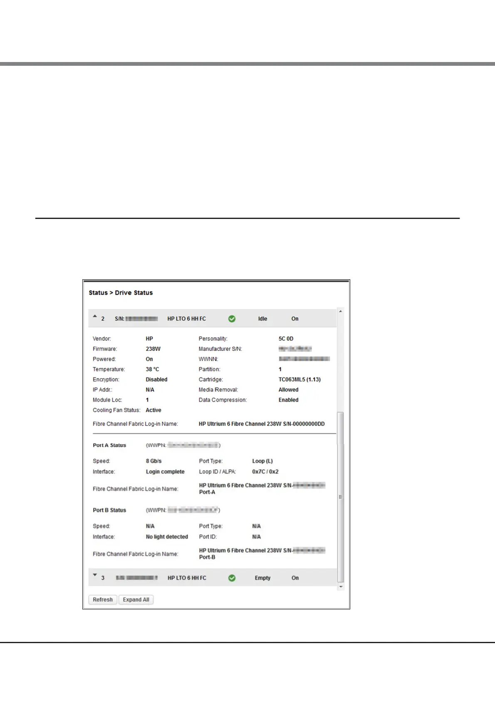Image resolution: width=495 pixels, height=701 pixels.
Task: Click the 'On' power value in drive 3 header
Action: pyautogui.click(x=295, y=578)
